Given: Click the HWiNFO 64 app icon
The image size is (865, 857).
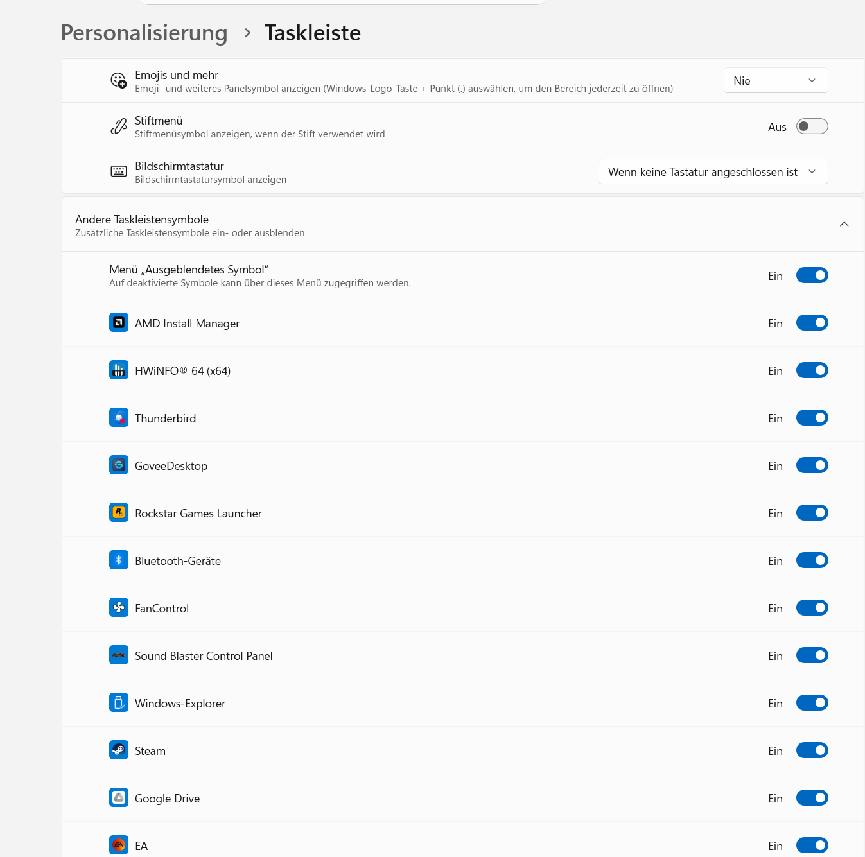Looking at the screenshot, I should click(x=119, y=370).
